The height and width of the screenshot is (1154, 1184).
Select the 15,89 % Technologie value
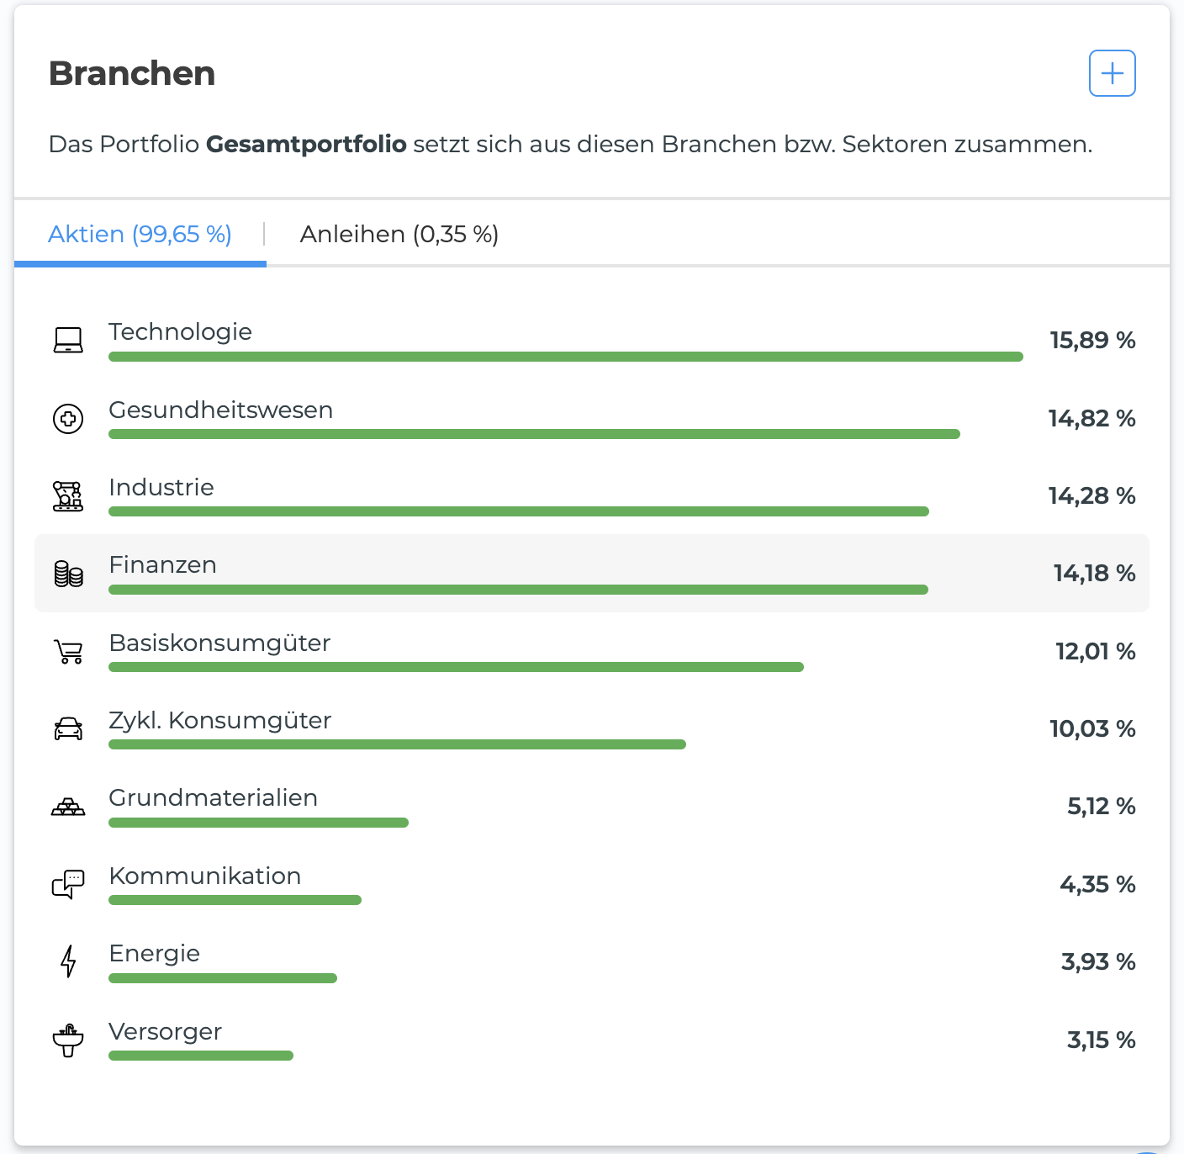1092,340
